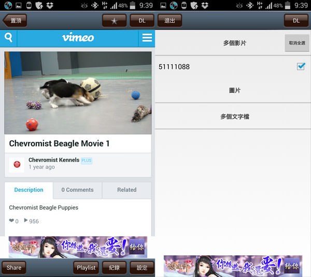Viewport: 311px width, 277px height.
Task: Select the Description tab
Action: click(x=29, y=190)
